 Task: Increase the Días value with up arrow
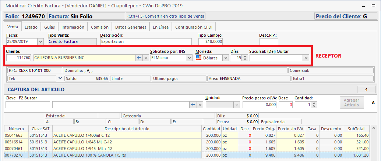coord(245,56)
